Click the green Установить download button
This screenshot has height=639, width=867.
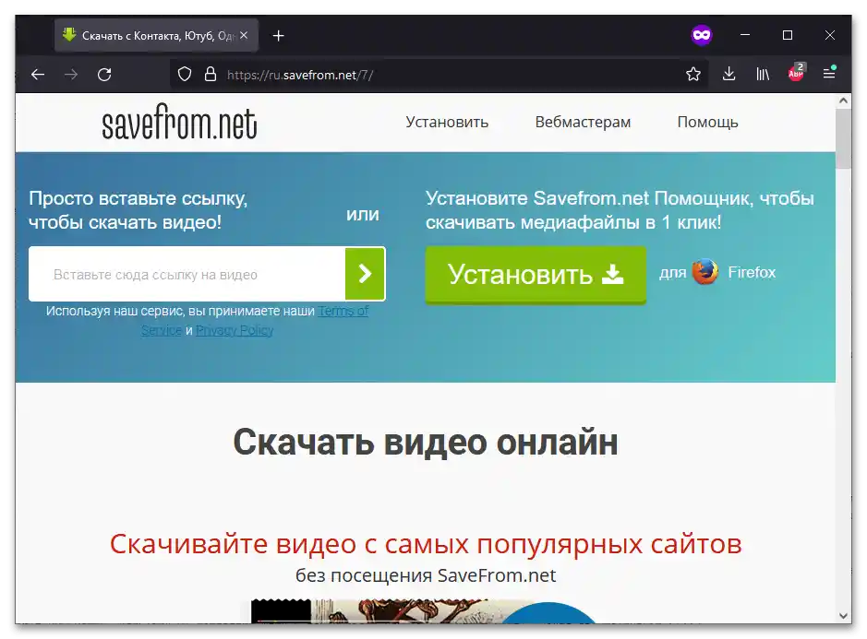(x=536, y=275)
